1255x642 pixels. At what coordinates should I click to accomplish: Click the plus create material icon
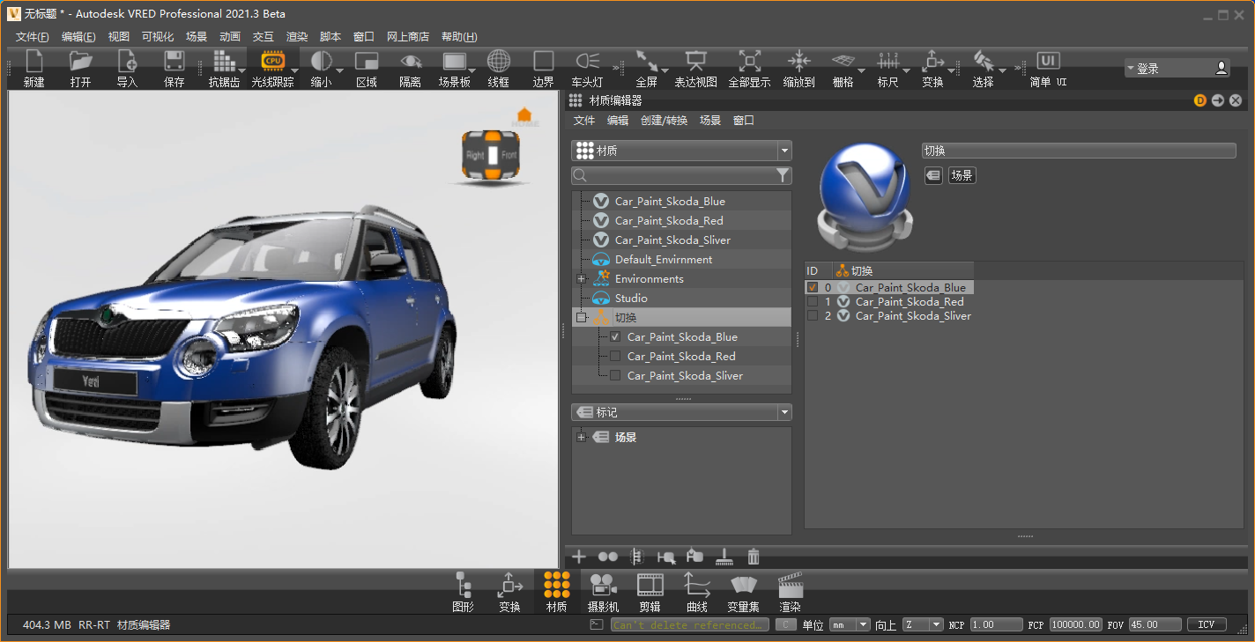coord(579,557)
